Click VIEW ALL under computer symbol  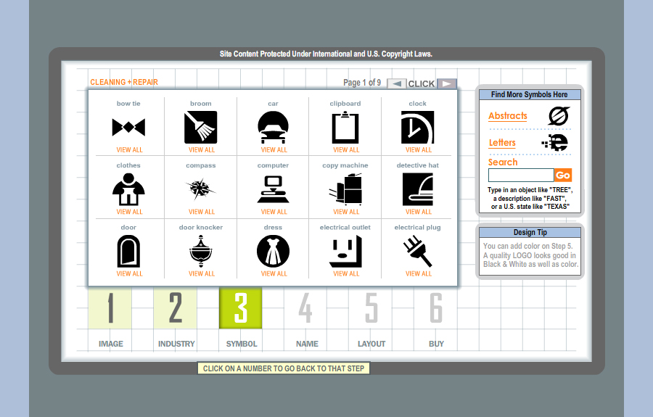pos(274,212)
